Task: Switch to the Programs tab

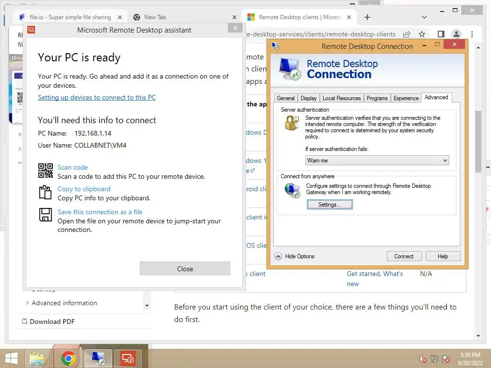Action: click(377, 98)
